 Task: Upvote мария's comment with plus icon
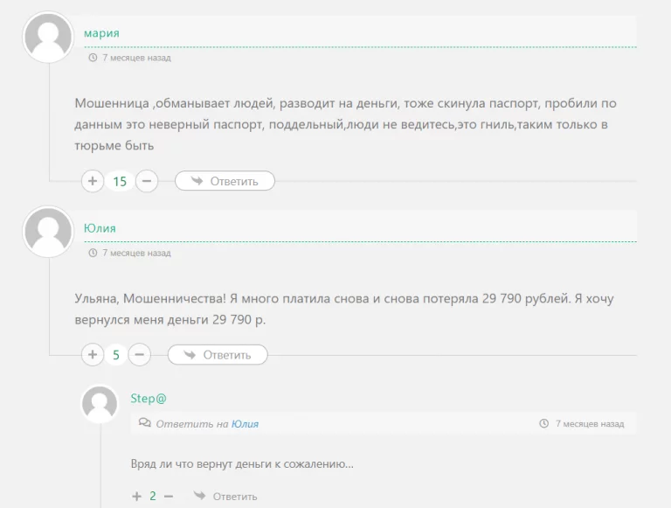tap(93, 181)
